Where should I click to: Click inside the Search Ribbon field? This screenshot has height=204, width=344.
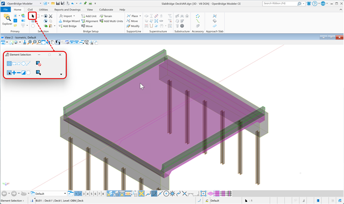click(x=280, y=4)
